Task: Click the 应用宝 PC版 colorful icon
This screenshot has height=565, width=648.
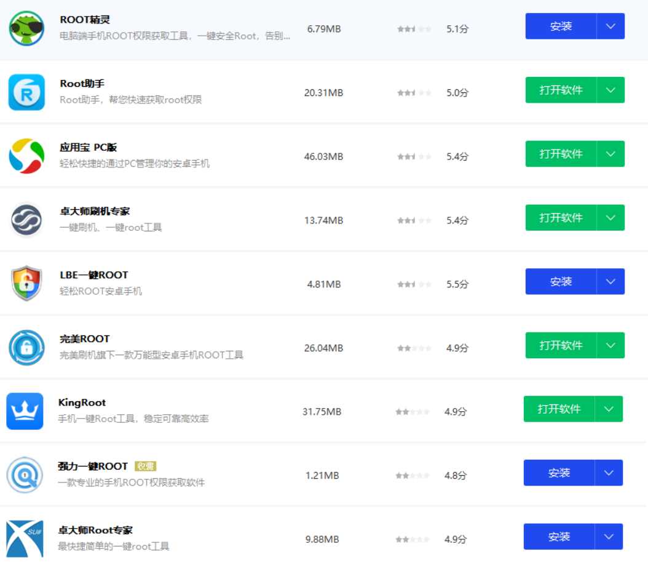Action: (x=26, y=156)
